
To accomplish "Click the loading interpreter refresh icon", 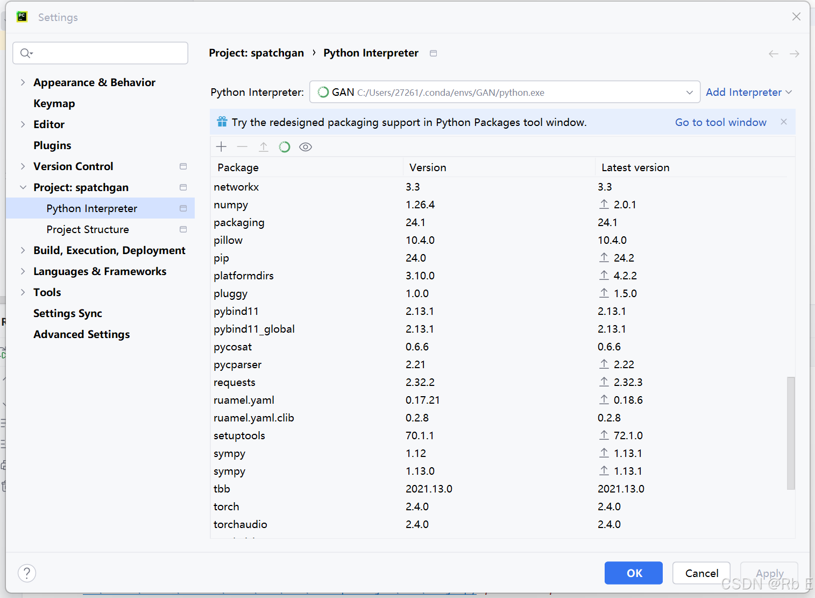I will (x=284, y=146).
